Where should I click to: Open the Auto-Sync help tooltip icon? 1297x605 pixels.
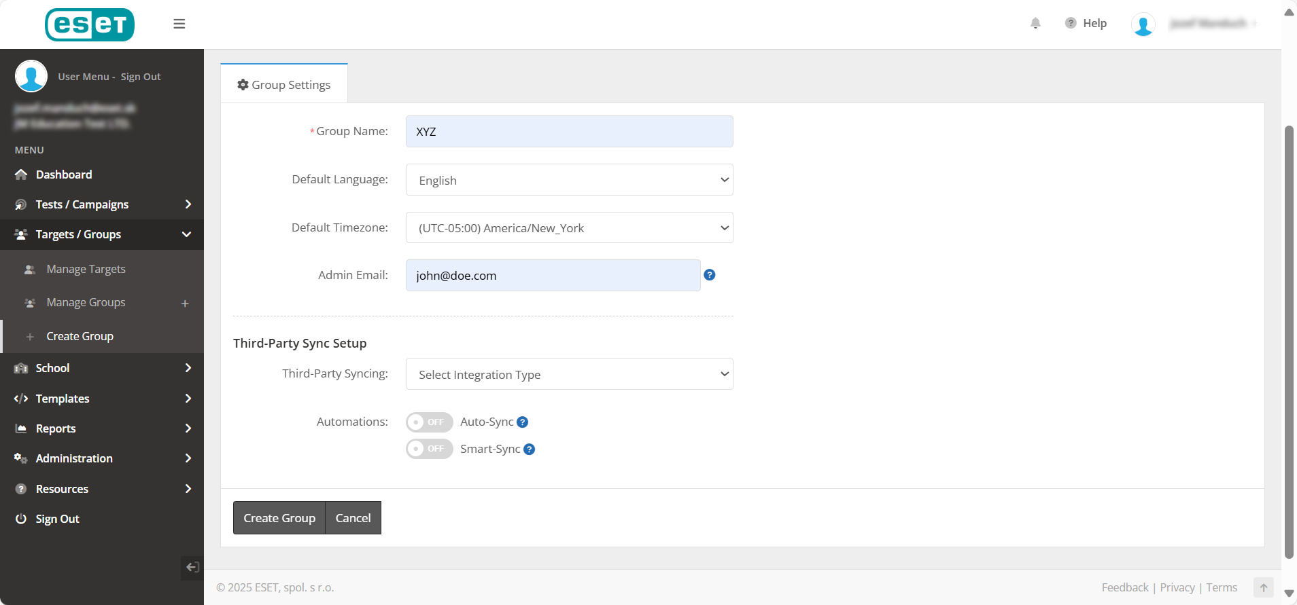[522, 422]
